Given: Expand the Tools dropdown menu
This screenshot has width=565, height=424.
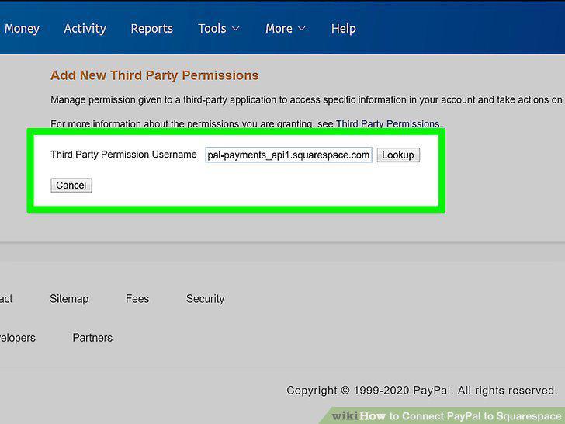Looking at the screenshot, I should coord(219,29).
